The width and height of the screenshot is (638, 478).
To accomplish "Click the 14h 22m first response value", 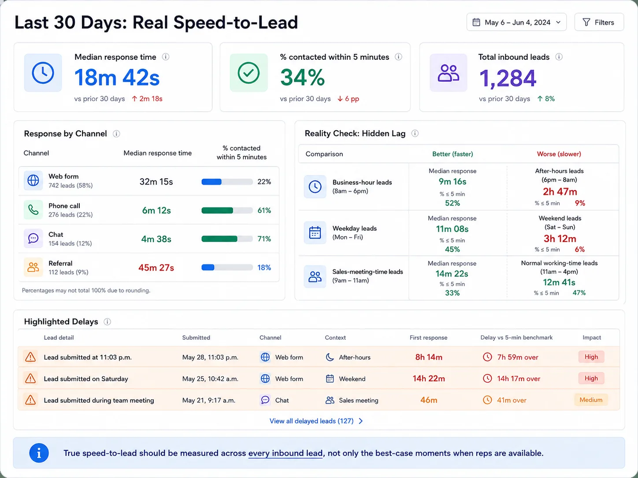I will coord(429,379).
